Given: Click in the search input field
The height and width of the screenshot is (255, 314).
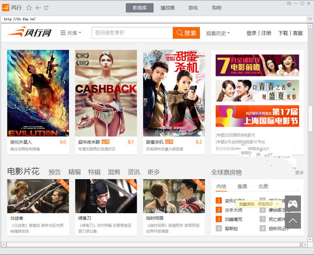Looking at the screenshot, I should coord(132,33).
